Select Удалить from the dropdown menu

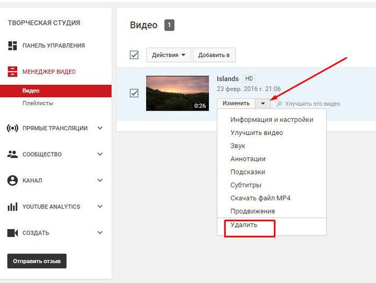coord(244,225)
